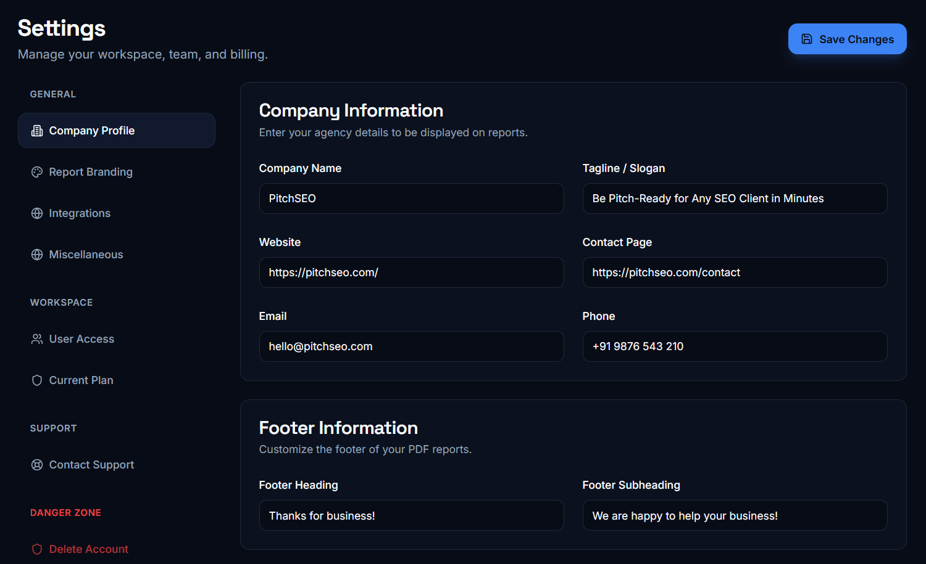Image resolution: width=926 pixels, height=564 pixels.
Task: Click the Footer Subheading field label
Action: tap(631, 485)
